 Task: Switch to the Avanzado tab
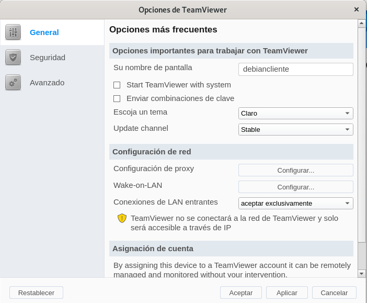coord(52,83)
